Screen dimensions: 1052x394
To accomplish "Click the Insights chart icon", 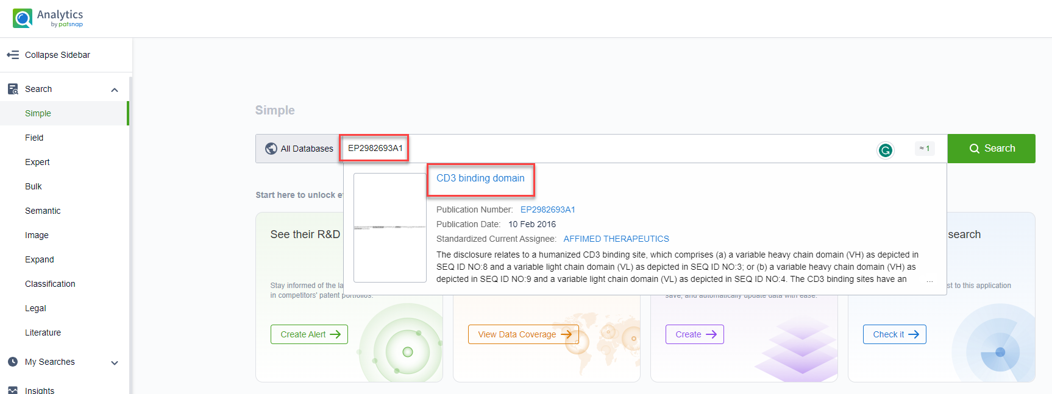I will (13, 390).
